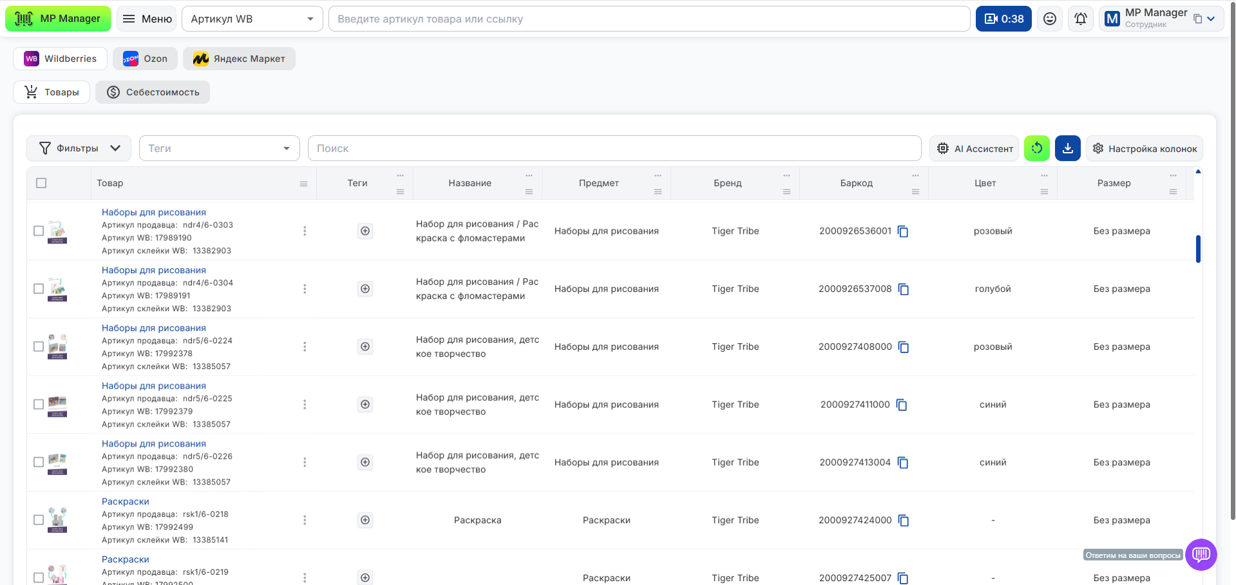Click the Поиск table search field
This screenshot has width=1236, height=585.
(614, 148)
